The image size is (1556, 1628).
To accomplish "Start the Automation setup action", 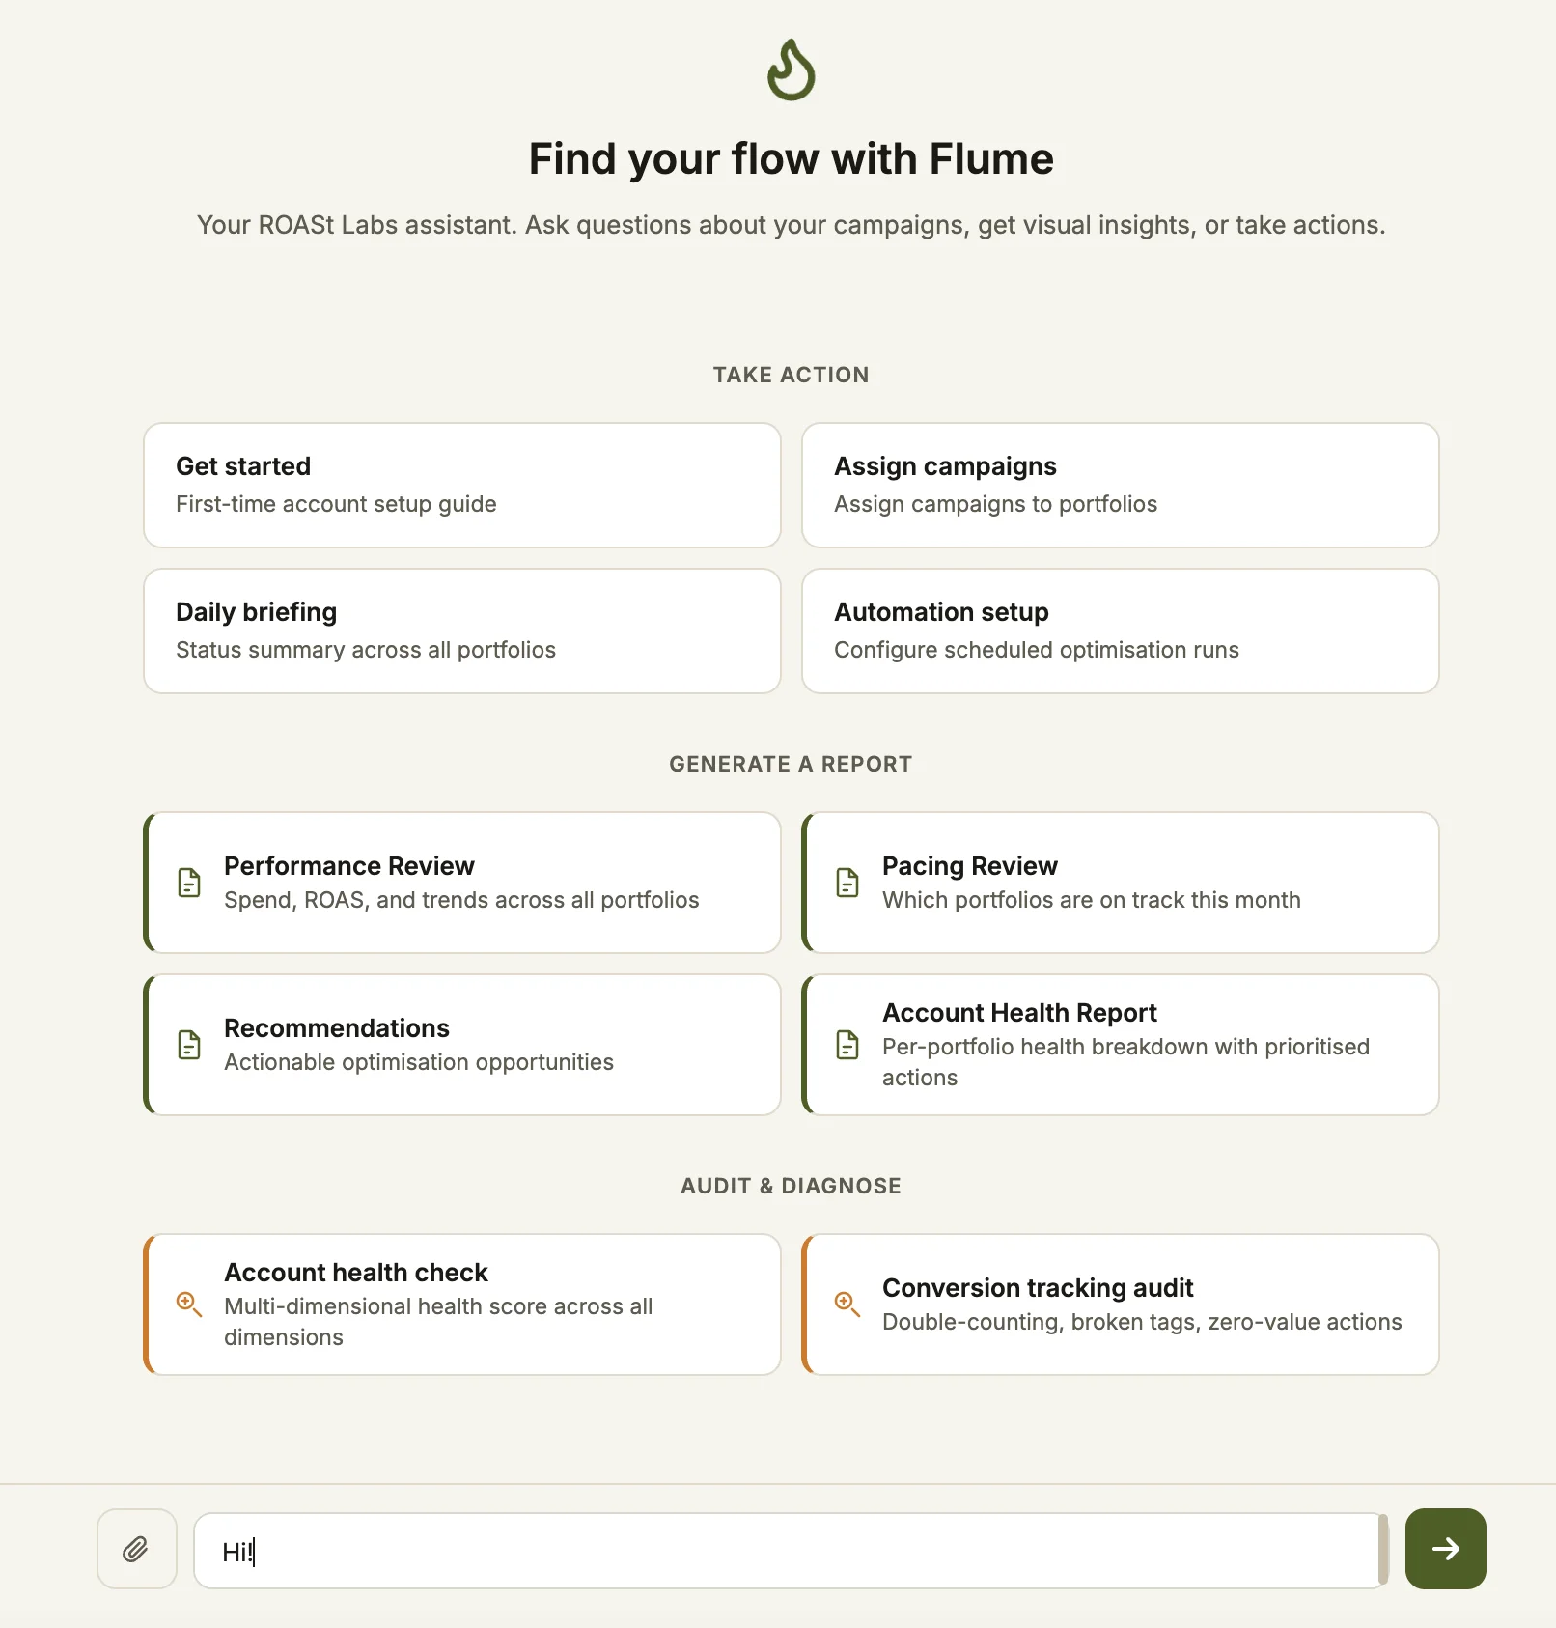I will (x=1120, y=631).
